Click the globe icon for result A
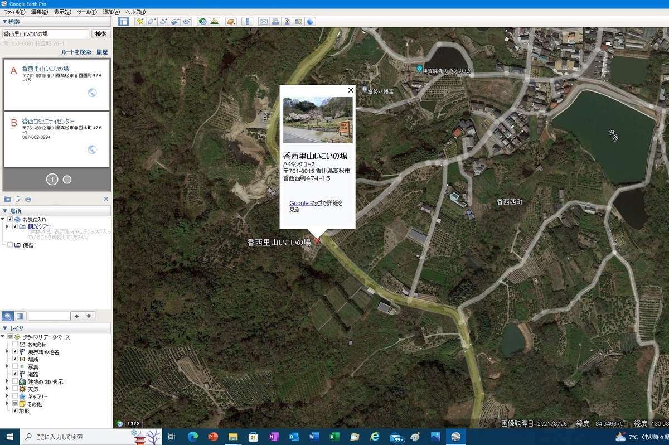This screenshot has width=669, height=445. point(93,93)
